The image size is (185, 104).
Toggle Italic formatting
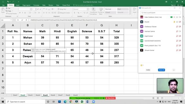(23, 13)
